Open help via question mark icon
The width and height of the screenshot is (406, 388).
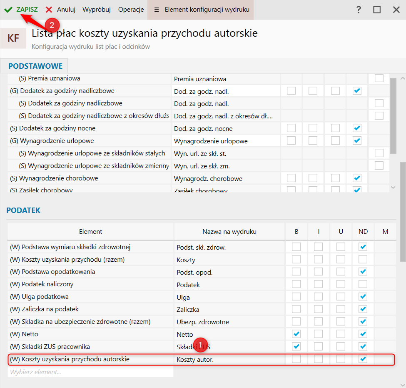[359, 10]
